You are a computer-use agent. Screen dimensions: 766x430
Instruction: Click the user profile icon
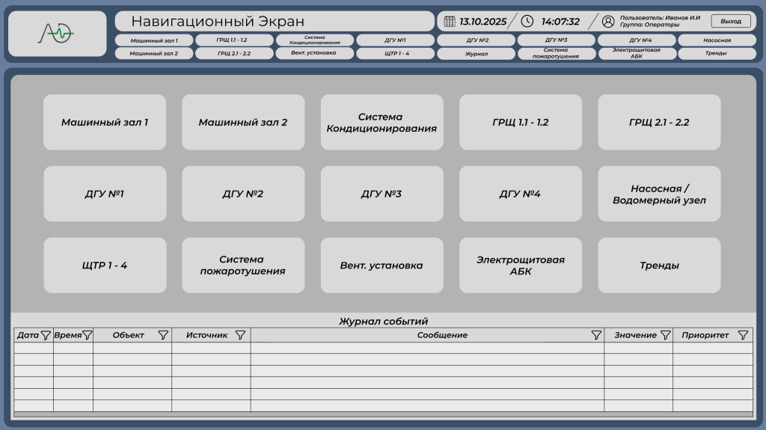click(x=608, y=22)
